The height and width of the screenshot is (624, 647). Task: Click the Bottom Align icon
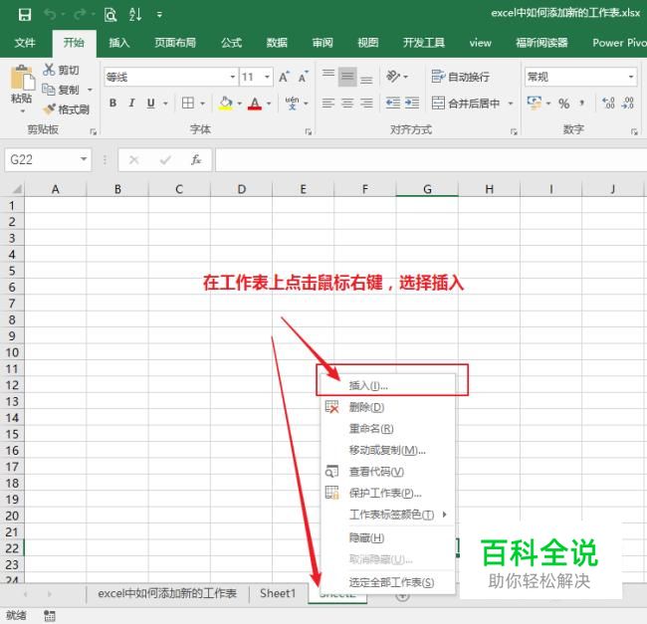point(366,78)
